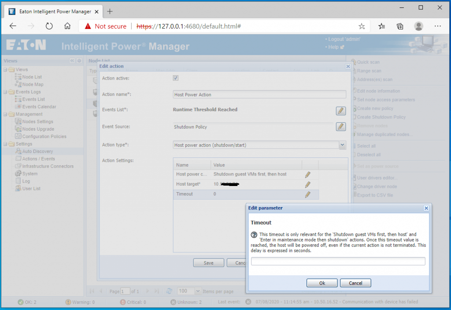
Task: Click the Critical status icon
Action: point(123,302)
